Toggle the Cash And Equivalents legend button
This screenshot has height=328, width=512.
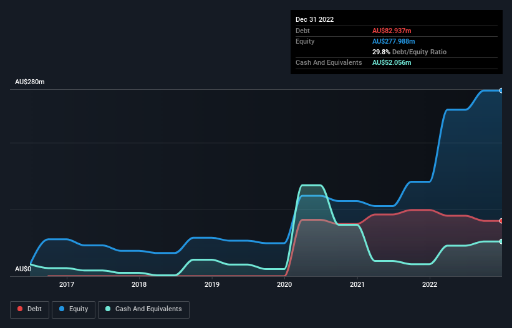[143, 309]
